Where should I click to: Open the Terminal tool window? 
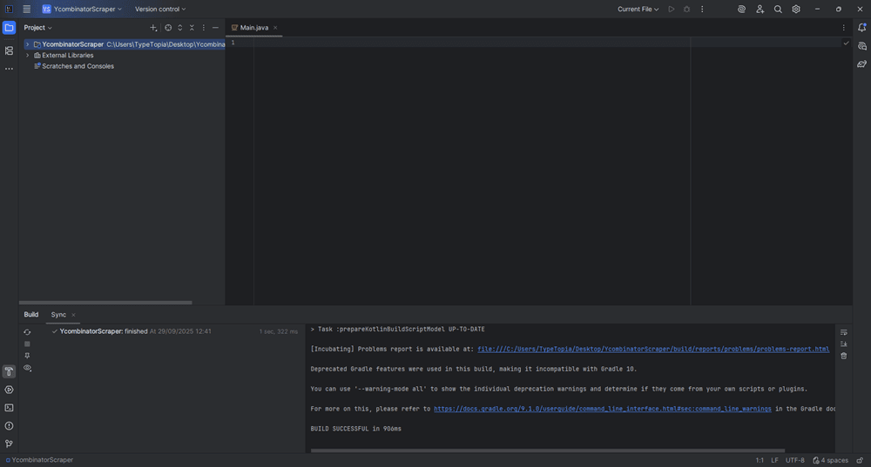(9, 408)
